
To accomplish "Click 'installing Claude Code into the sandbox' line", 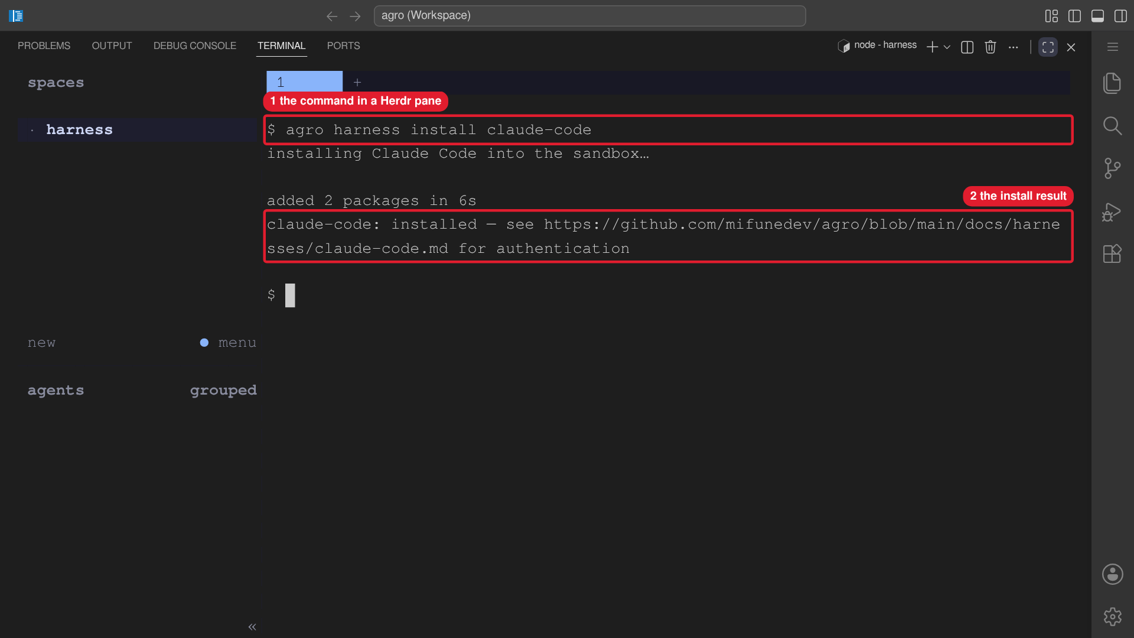I will (x=458, y=154).
